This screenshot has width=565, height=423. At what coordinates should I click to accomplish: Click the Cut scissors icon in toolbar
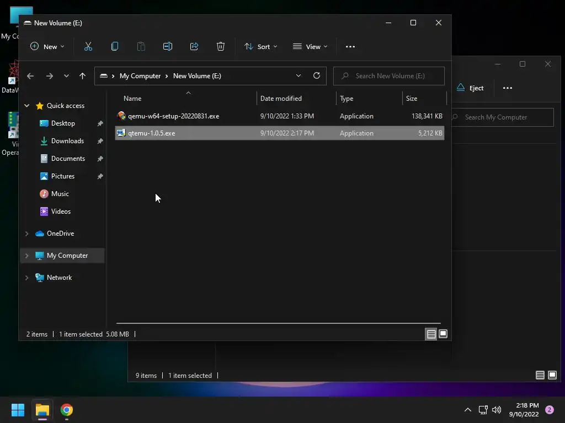tap(88, 46)
